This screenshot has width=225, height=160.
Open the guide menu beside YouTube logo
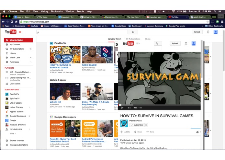tap(20, 32)
